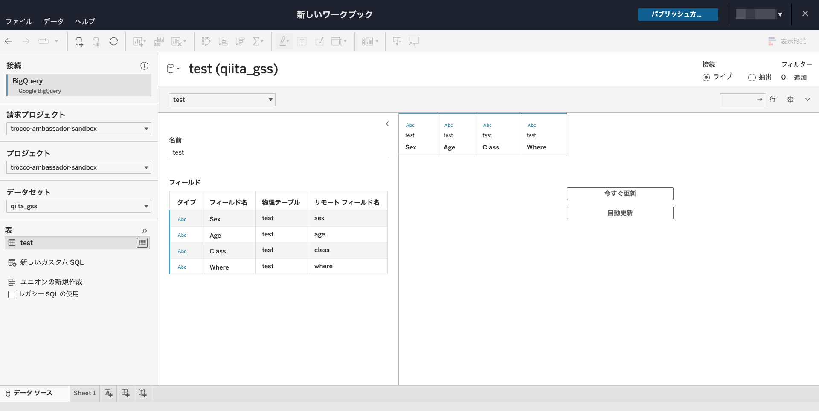Switch to the Sheet 1 tab
The height and width of the screenshot is (411, 819).
(84, 393)
